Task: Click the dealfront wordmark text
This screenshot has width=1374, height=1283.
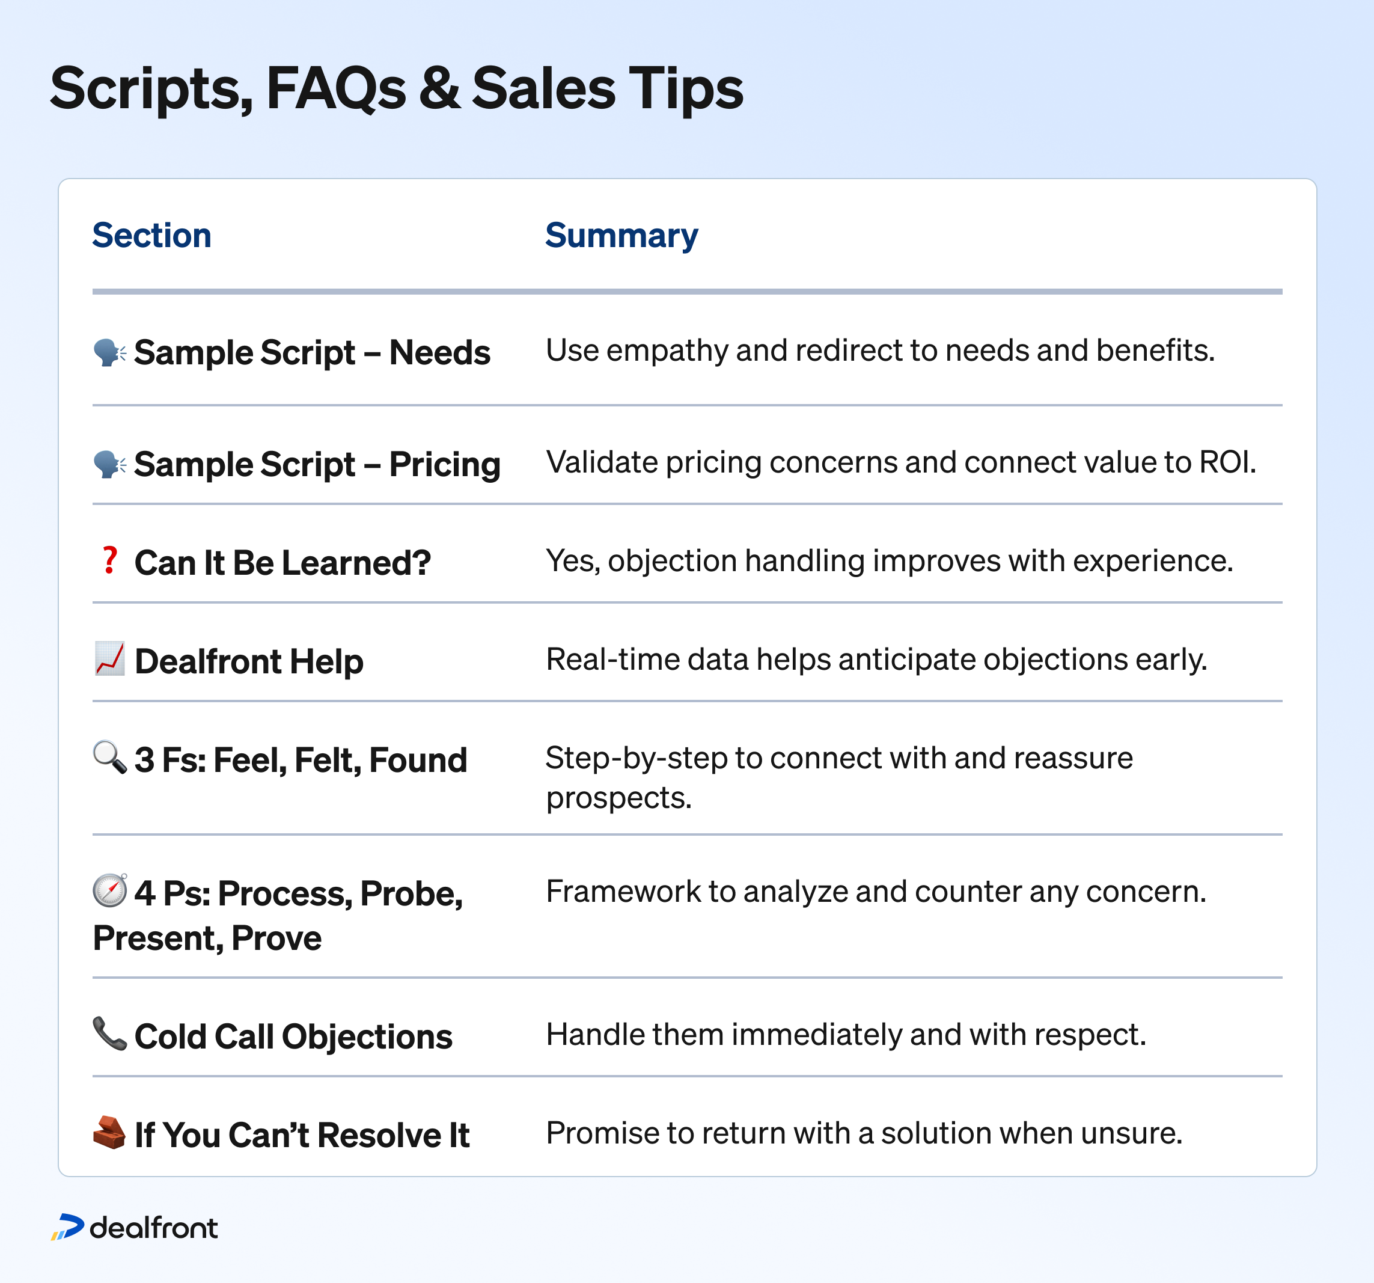Action: coord(153,1228)
